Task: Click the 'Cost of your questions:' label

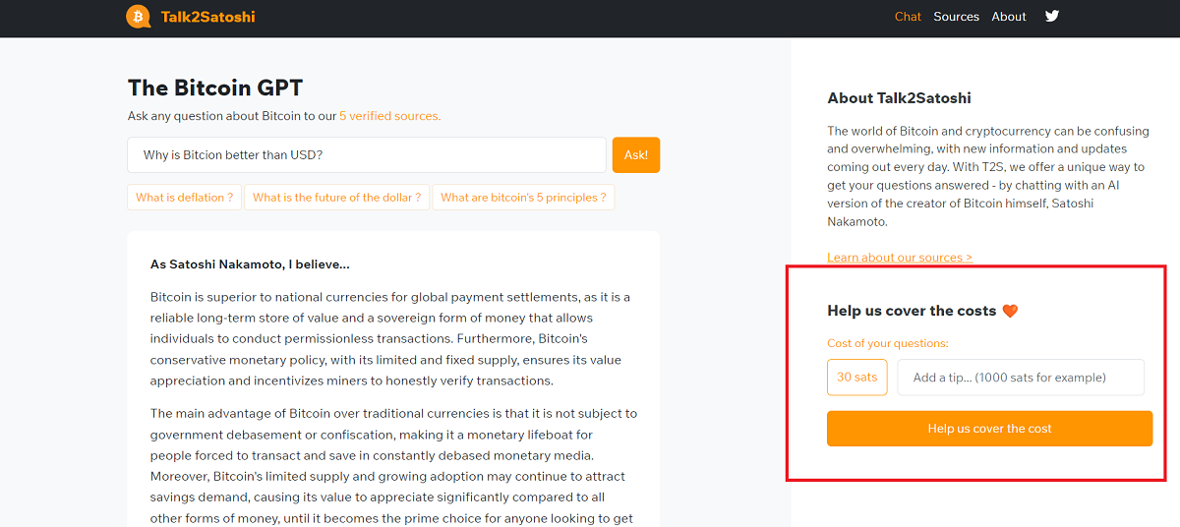Action: pyautogui.click(x=888, y=344)
